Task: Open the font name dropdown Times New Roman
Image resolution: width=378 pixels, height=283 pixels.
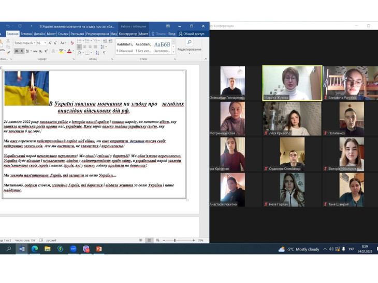Action: (x=24, y=43)
